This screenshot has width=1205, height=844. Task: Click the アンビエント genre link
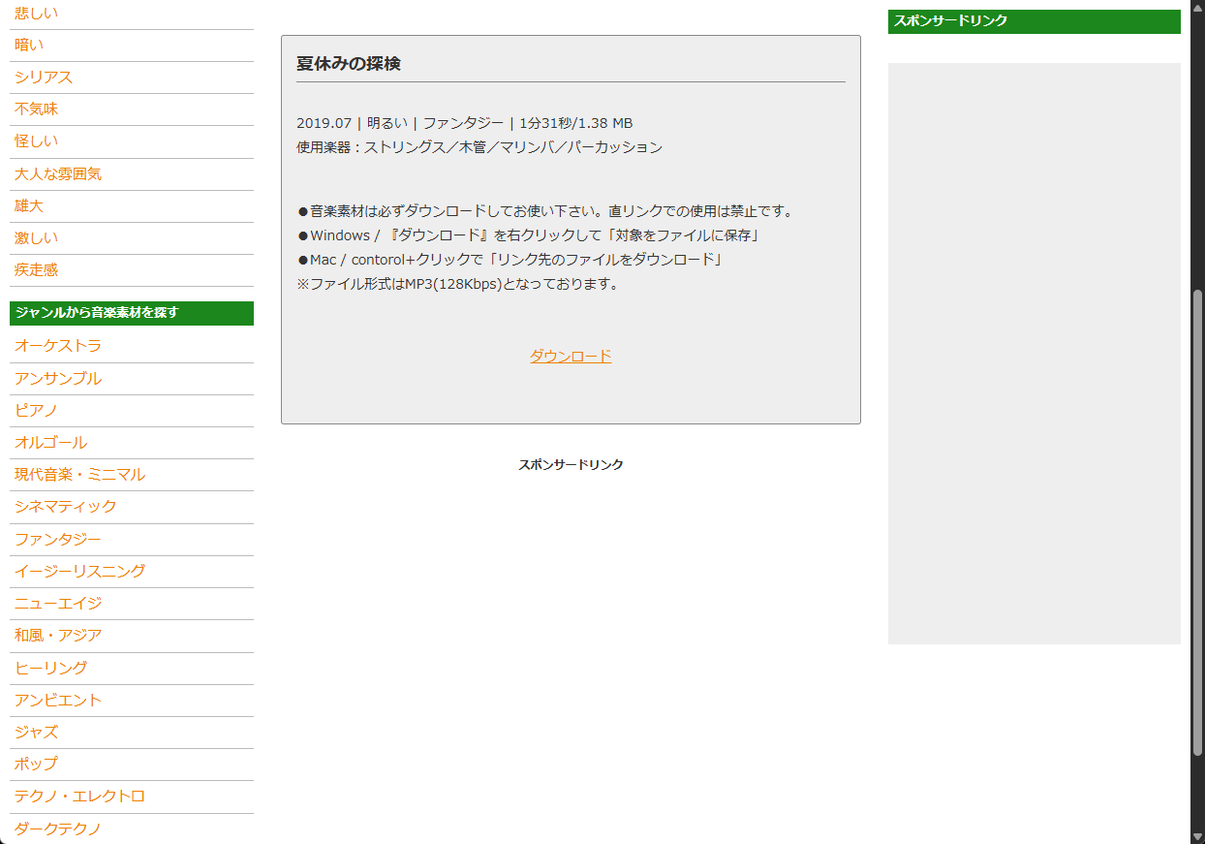(x=58, y=700)
